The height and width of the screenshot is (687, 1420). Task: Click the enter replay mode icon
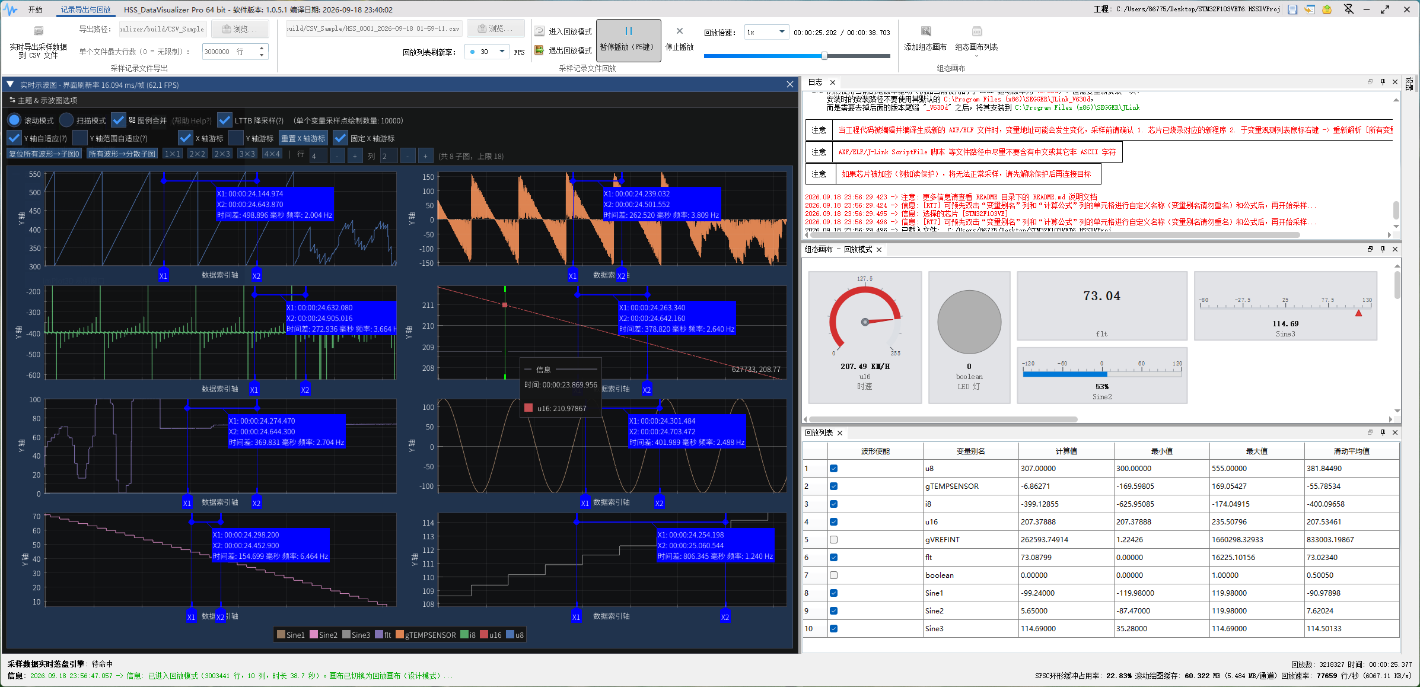pyautogui.click(x=539, y=31)
